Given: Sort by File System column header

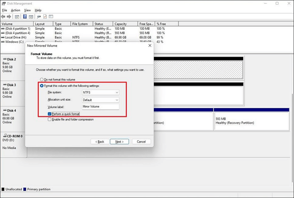Looking at the screenshot, I should tap(82, 24).
